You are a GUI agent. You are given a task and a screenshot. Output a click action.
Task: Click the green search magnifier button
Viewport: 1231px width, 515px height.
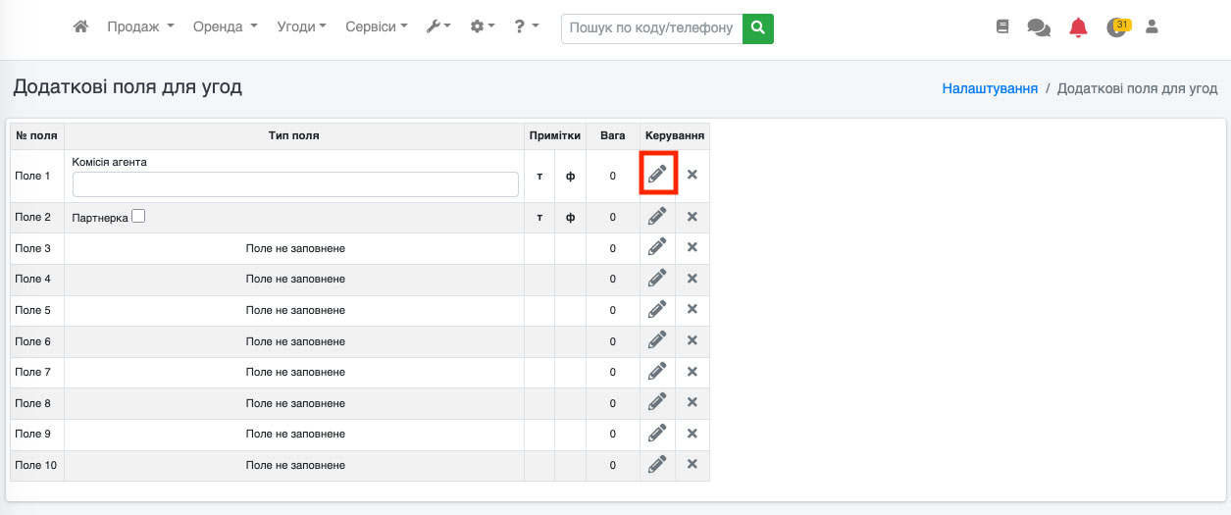click(x=757, y=27)
